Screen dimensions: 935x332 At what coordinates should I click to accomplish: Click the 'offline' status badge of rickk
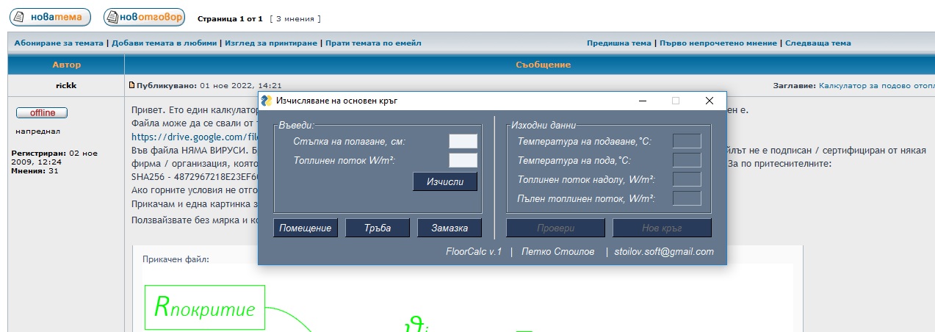pos(41,113)
